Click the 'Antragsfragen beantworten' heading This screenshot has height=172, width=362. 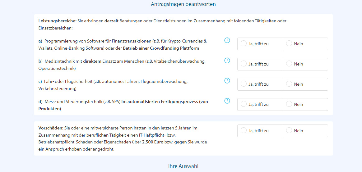pyautogui.click(x=183, y=4)
